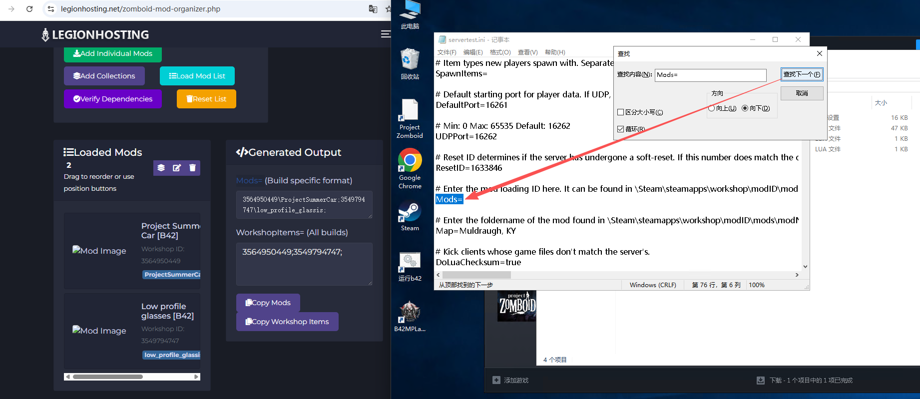Open Google Chrome desktop shortcut
This screenshot has width=920, height=399.
point(410,168)
